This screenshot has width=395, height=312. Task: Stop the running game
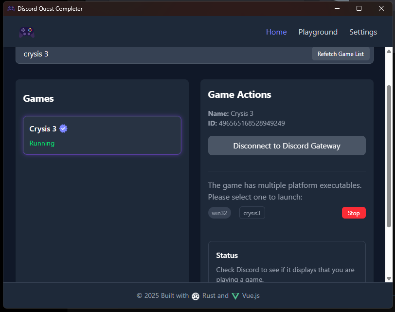(354, 213)
